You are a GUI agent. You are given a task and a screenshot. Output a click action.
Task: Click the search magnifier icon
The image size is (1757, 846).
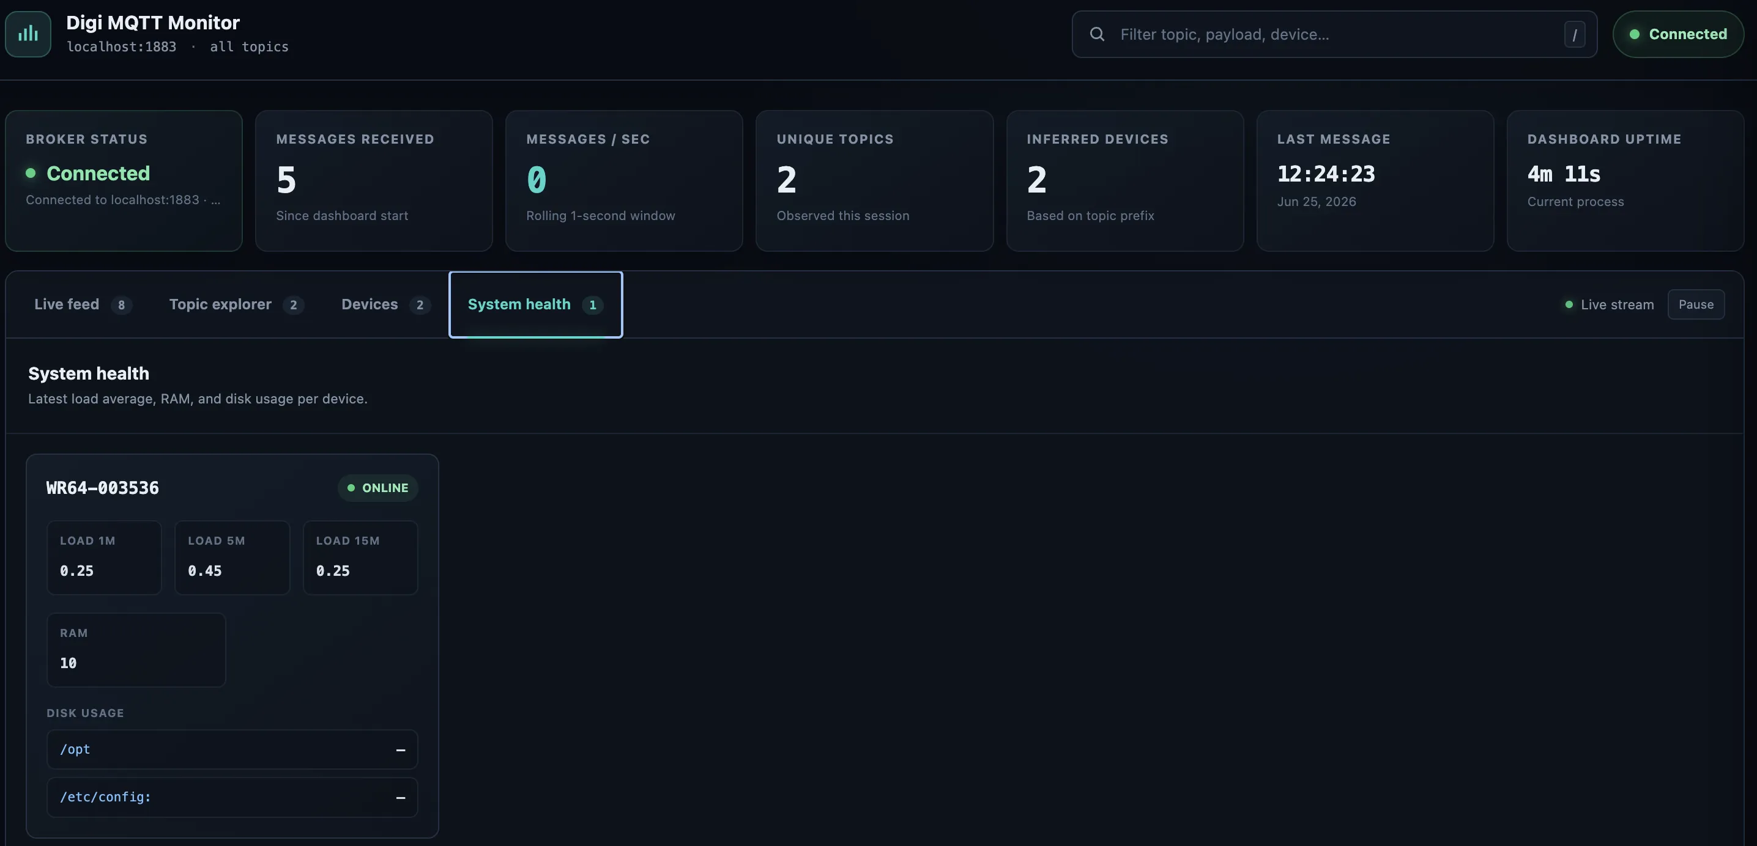coord(1097,34)
